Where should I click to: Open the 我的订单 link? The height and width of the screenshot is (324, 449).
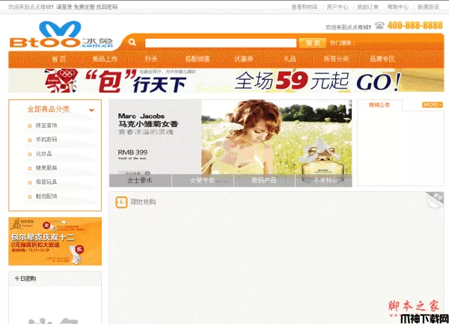click(367, 7)
